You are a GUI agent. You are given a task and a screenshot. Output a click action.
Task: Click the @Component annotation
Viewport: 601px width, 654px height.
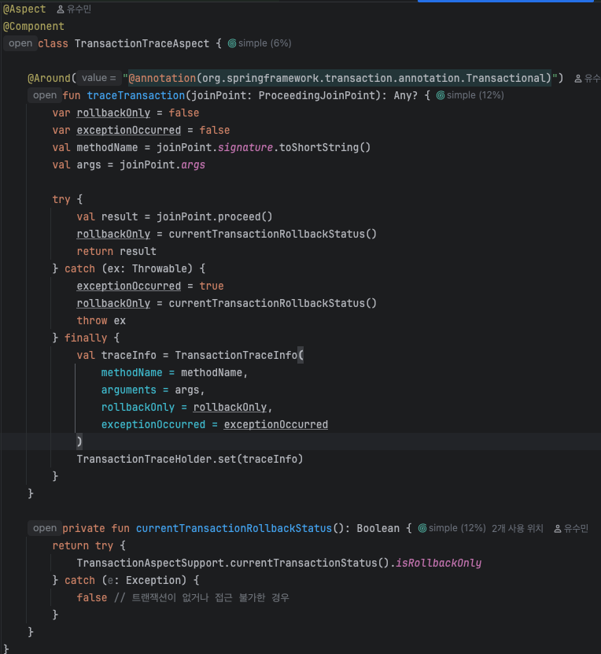33,26
